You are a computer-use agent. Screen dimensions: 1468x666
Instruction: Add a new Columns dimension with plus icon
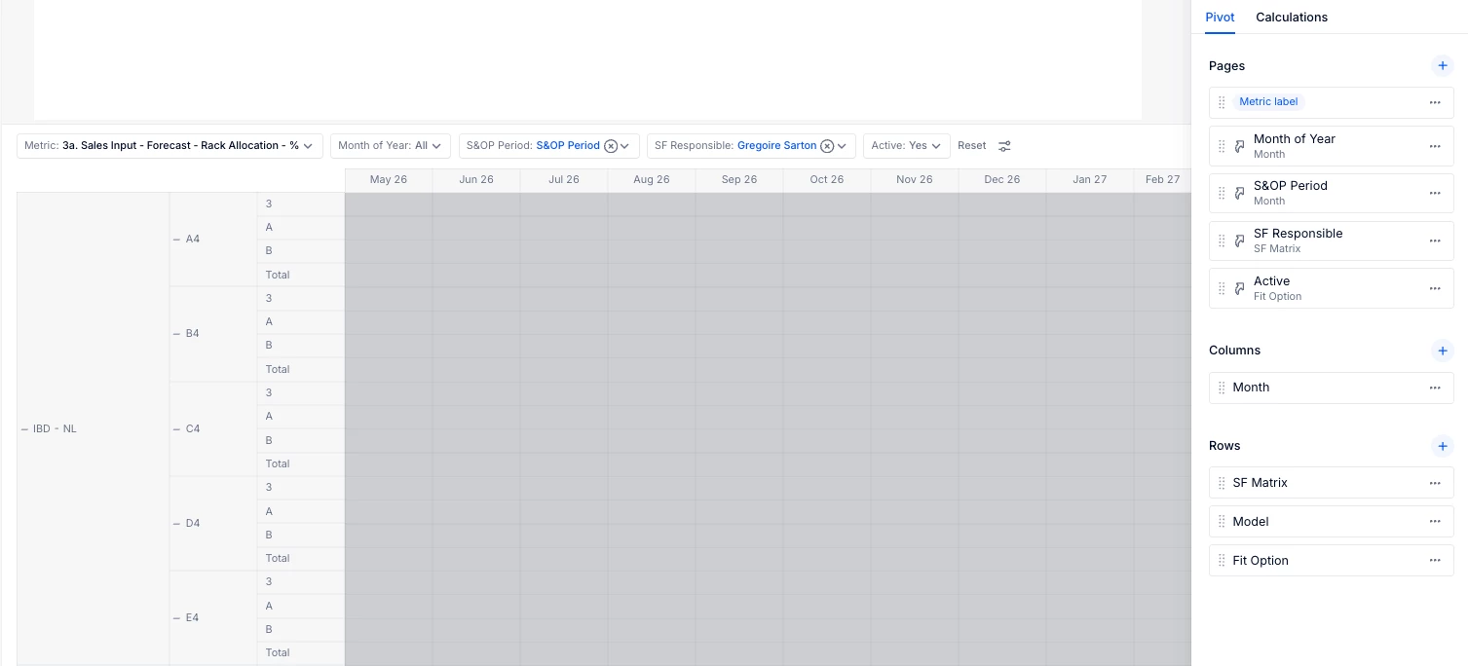coord(1443,351)
